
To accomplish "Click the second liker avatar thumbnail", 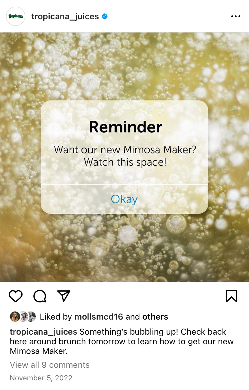I will (x=23, y=317).
